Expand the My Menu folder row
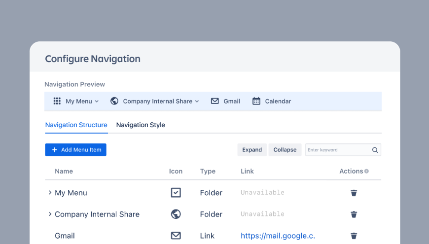Image resolution: width=429 pixels, height=244 pixels. tap(50, 193)
